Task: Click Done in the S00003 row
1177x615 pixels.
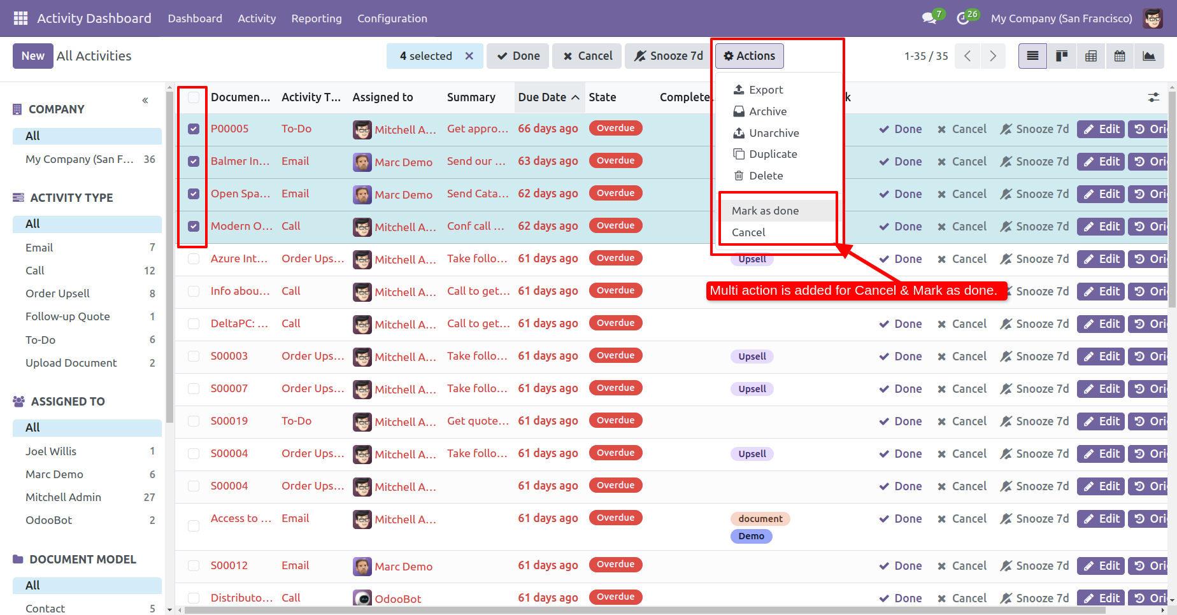Action: 901,357
